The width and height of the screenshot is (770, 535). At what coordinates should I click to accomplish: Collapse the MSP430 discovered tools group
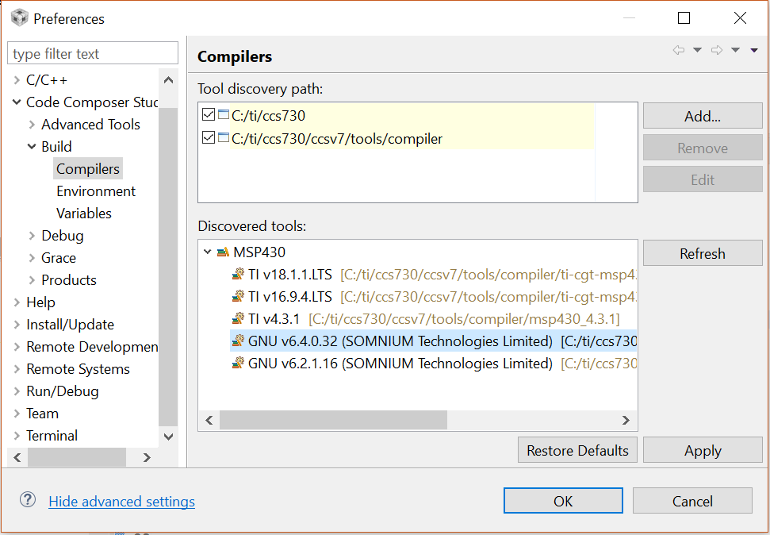tap(208, 252)
